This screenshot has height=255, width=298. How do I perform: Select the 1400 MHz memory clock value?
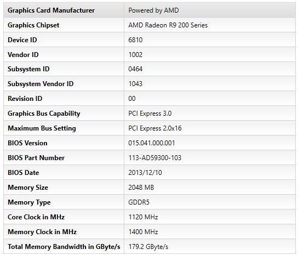[143, 232]
